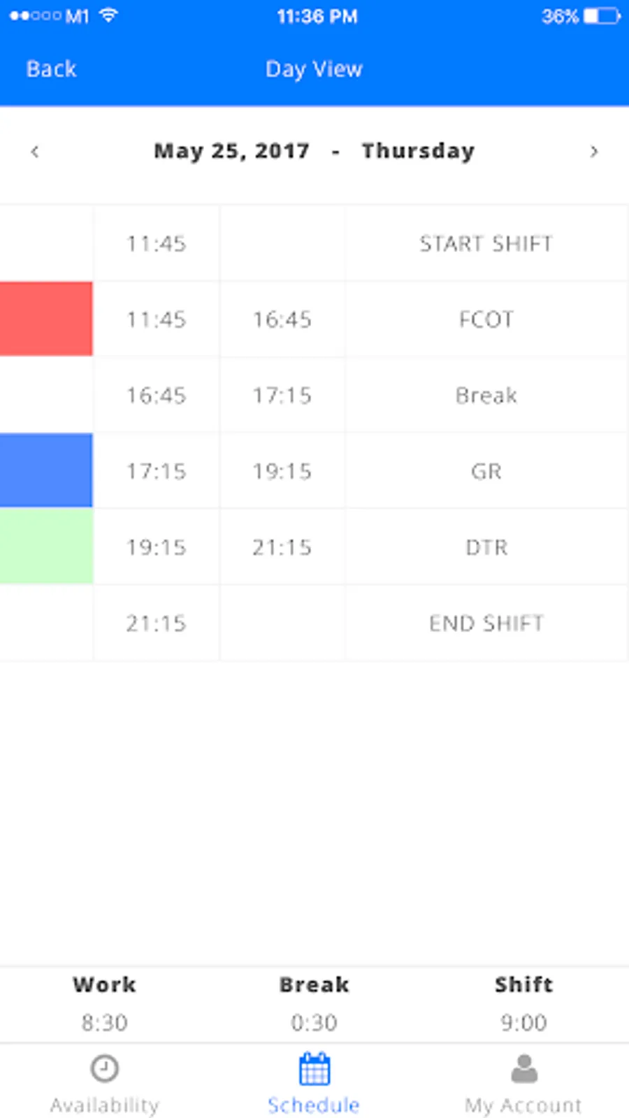Tap the Wi-Fi signal icon
629x1118 pixels.
pyautogui.click(x=108, y=15)
